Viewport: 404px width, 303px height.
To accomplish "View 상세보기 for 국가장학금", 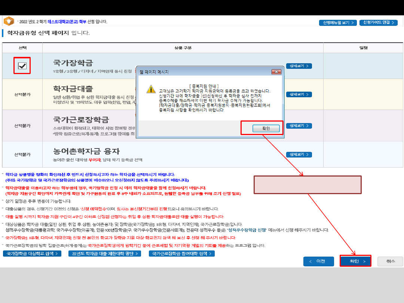I will click(x=299, y=66).
